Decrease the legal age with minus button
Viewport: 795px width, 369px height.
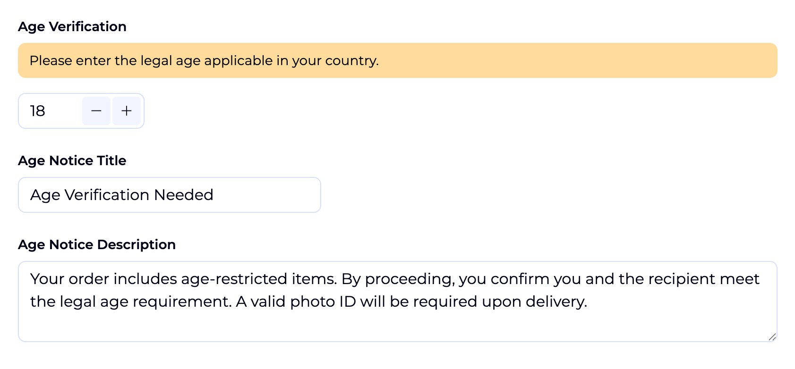coord(96,111)
